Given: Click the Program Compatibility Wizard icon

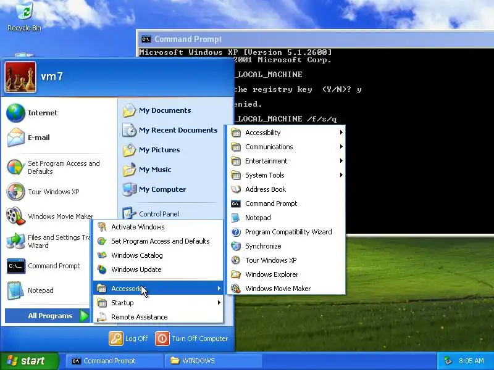Looking at the screenshot, I should pos(236,232).
